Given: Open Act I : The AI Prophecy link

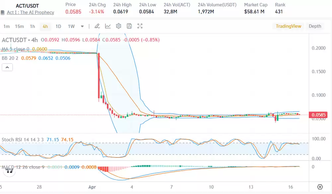Looking at the screenshot, I should tap(30, 12).
